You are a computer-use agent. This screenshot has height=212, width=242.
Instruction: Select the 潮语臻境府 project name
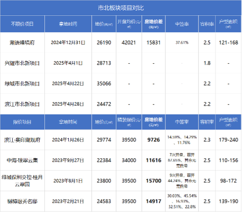click(x=22, y=42)
